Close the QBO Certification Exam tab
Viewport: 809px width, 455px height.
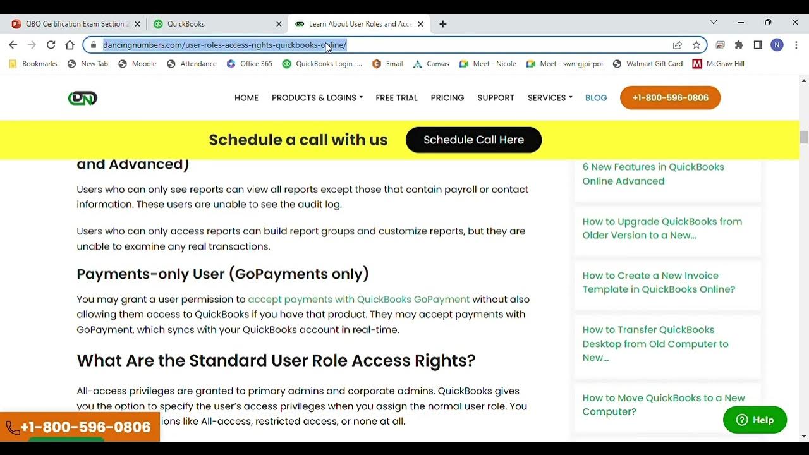137,24
